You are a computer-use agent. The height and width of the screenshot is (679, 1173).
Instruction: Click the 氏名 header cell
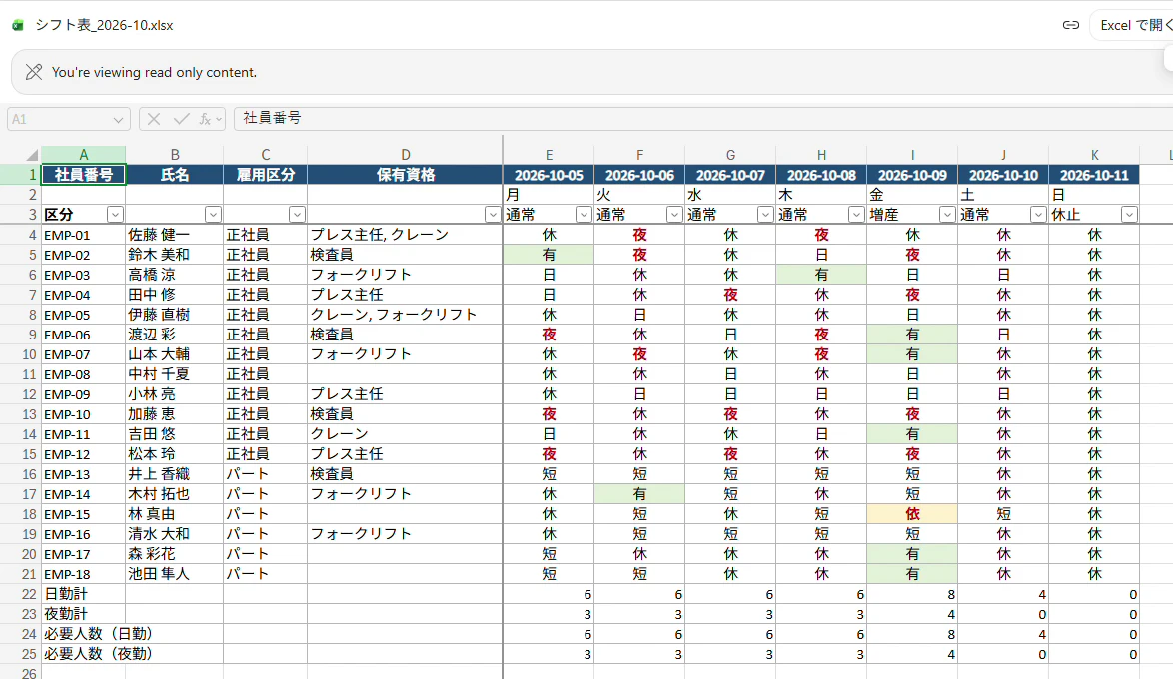pyautogui.click(x=174, y=174)
